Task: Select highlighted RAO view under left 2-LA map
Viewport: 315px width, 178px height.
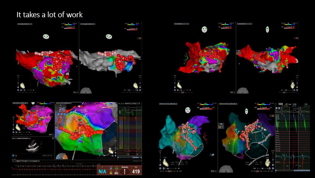Action: (183, 92)
